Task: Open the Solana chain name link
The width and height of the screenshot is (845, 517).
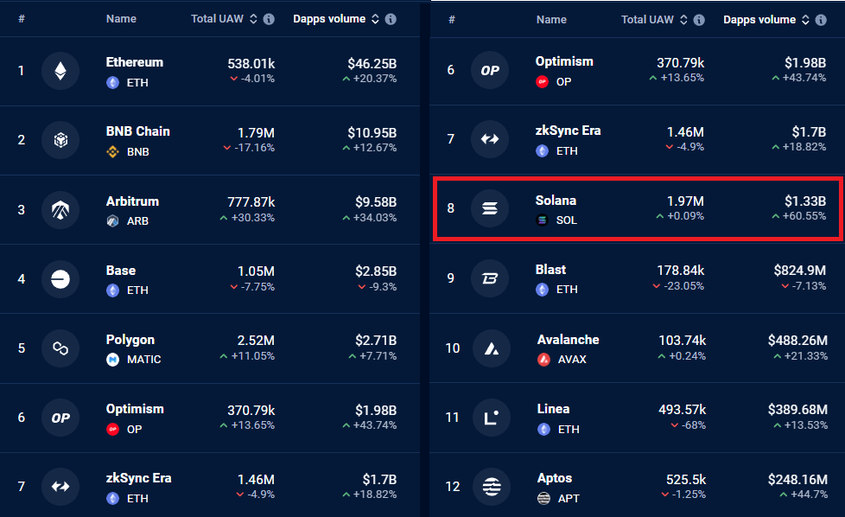Action: 556,201
